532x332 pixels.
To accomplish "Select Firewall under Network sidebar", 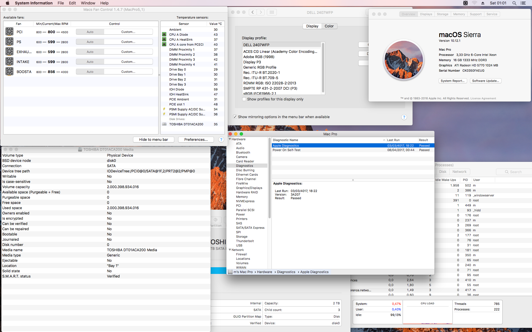I will [247, 254].
